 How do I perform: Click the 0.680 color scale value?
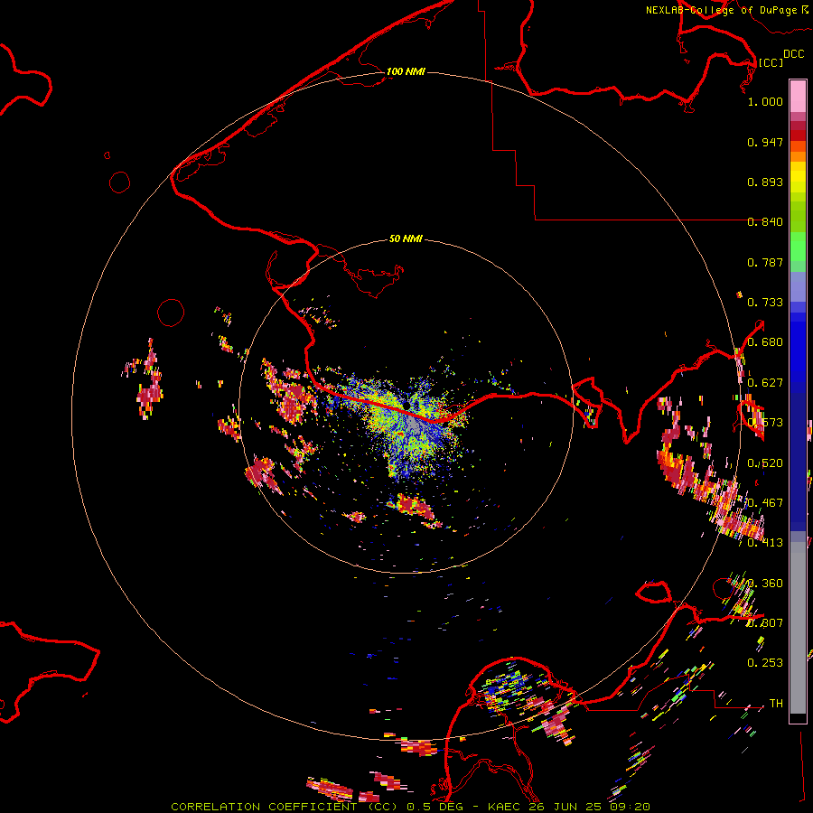[765, 342]
